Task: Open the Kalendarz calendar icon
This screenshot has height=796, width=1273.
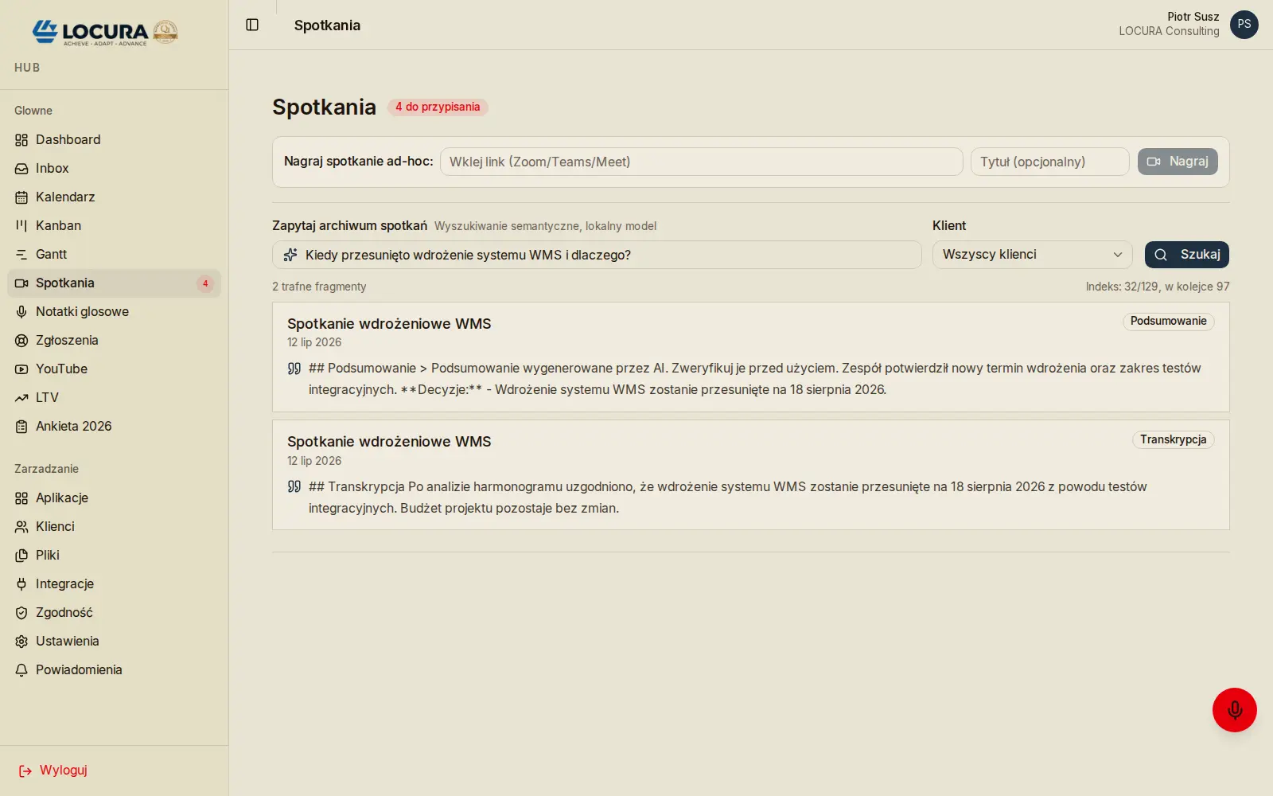Action: (x=21, y=197)
